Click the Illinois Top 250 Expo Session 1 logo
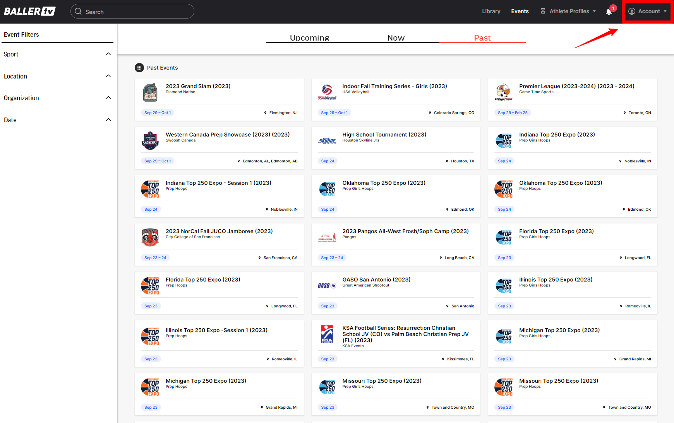 [150, 336]
